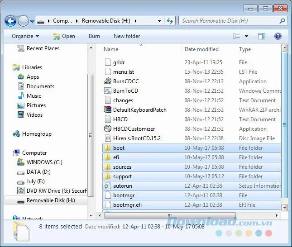Click the Change your view icon
The width and height of the screenshot is (292, 247).
(236, 36)
